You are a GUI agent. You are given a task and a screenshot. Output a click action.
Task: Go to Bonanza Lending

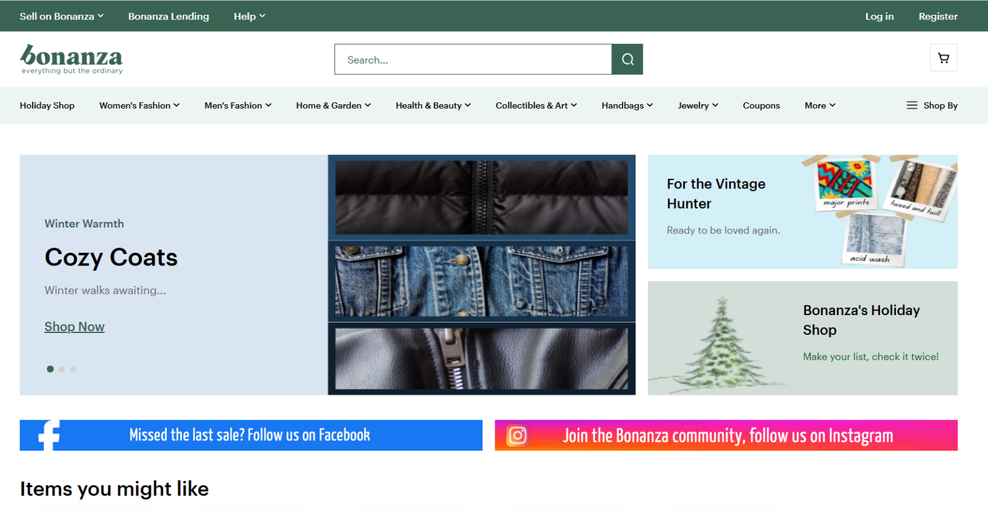169,15
